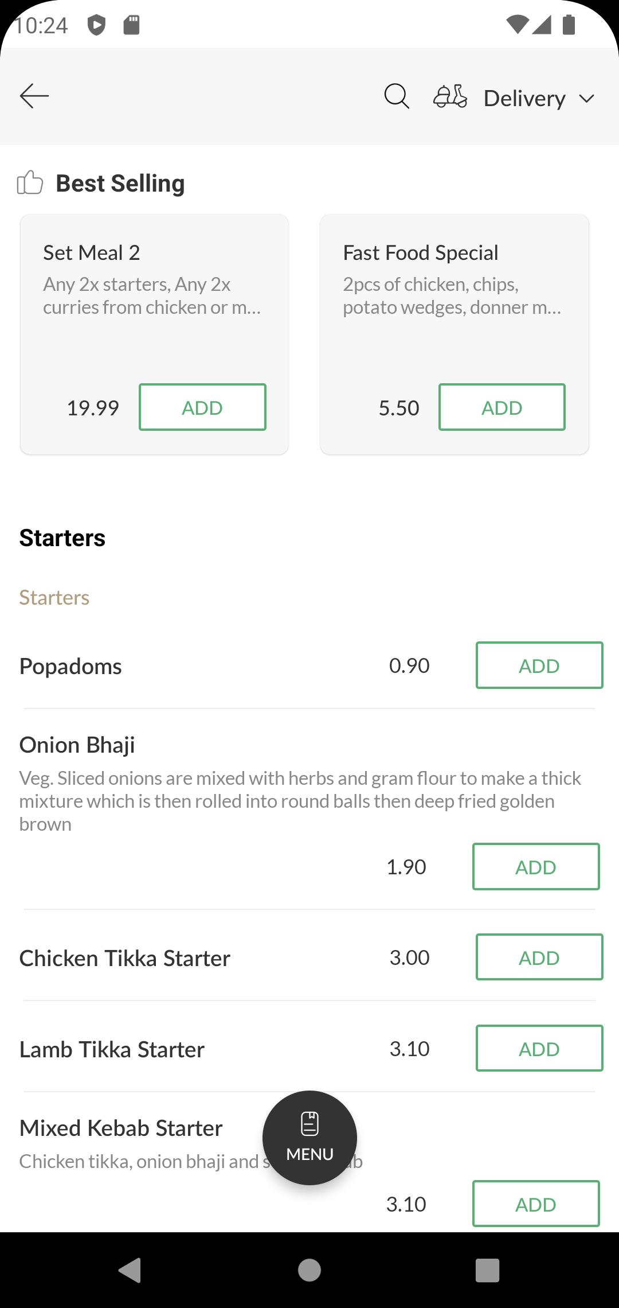This screenshot has width=619, height=1308.
Task: Open the search magnifier icon
Action: pos(397,96)
